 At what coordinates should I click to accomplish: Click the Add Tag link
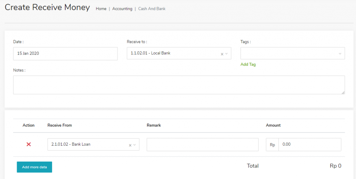point(248,65)
